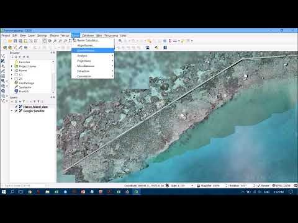Click the dark console icon in the second toolbar row

(x=148, y=48)
